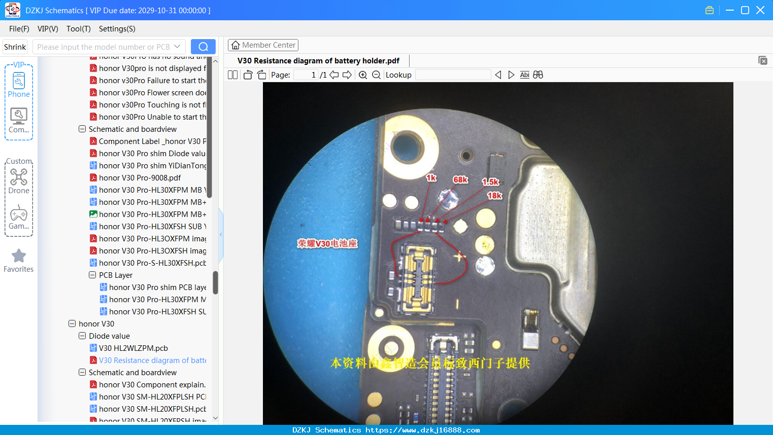Find next lookup match triangle

(x=511, y=75)
